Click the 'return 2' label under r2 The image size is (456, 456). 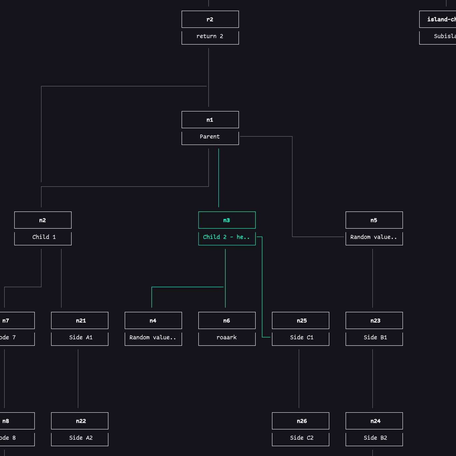click(x=210, y=36)
